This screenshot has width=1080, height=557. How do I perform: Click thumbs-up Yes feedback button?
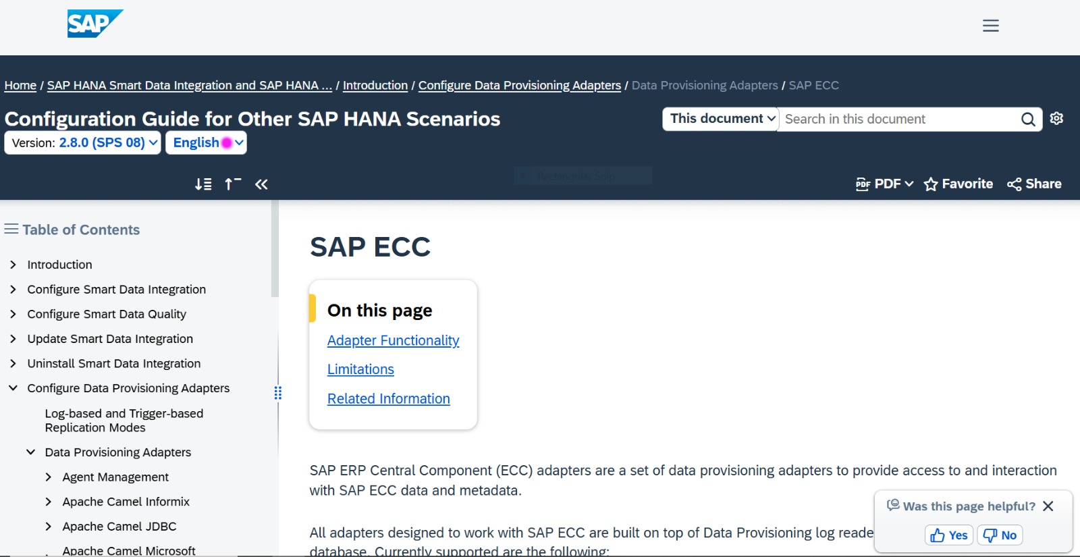[x=948, y=535]
